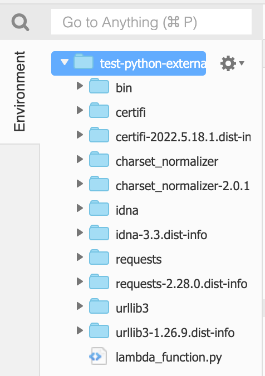Expand the idna folder arrow

[80, 208]
